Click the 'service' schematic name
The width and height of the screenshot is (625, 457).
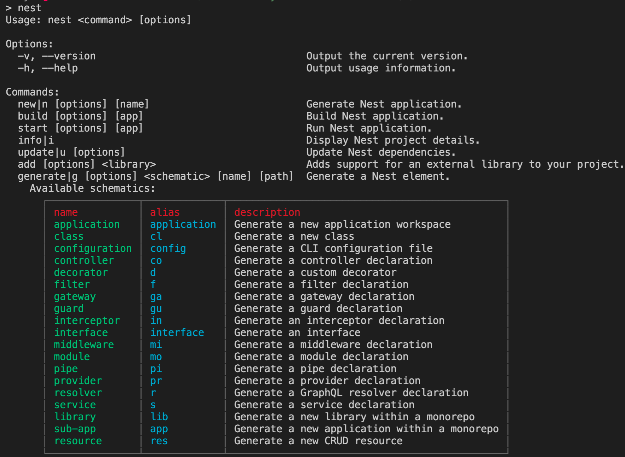(x=75, y=405)
